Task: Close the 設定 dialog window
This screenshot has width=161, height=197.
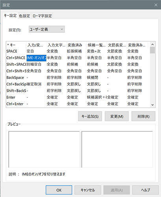Action: [156, 5]
